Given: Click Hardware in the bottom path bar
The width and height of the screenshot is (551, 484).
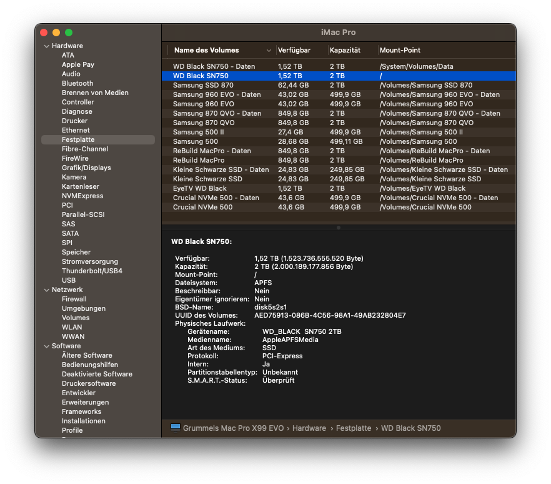Looking at the screenshot, I should click(x=309, y=428).
